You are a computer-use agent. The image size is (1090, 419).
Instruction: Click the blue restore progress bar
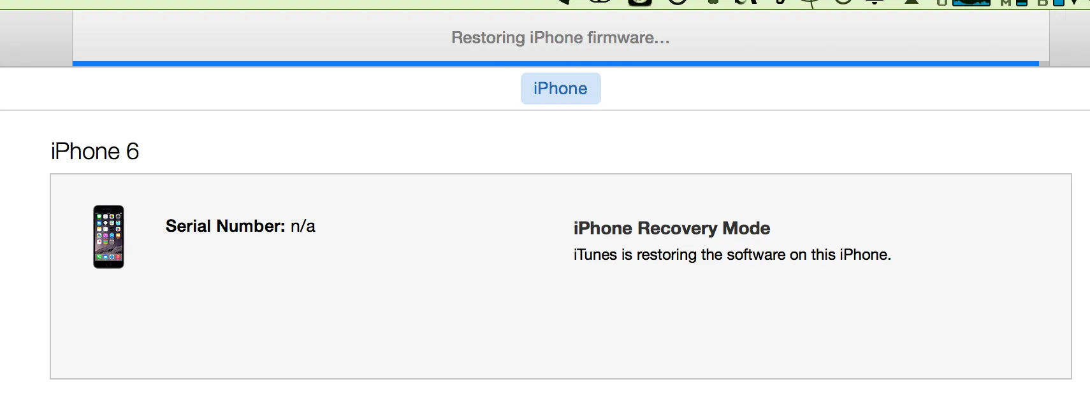click(555, 64)
